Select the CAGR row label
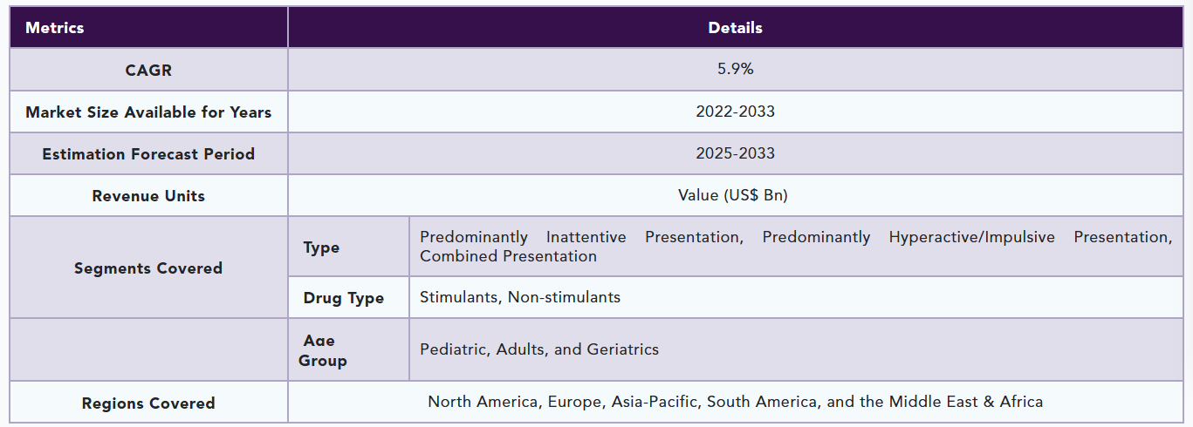 (x=148, y=70)
